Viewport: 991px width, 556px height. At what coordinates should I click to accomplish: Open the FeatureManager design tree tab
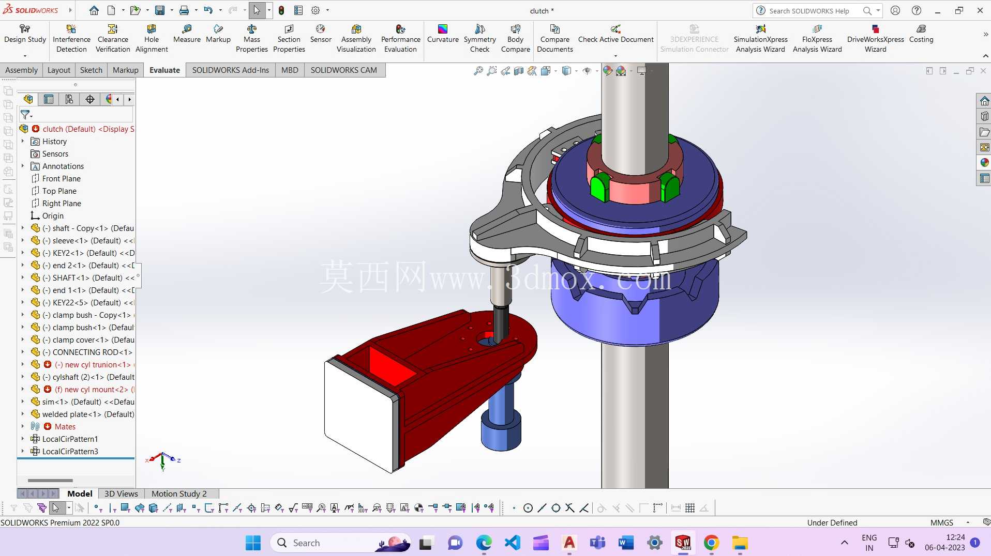[x=28, y=99]
